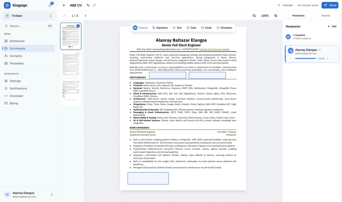Click the redo icon
Image resolution: width=342 pixels, height=202 pixels.
[x=94, y=5]
